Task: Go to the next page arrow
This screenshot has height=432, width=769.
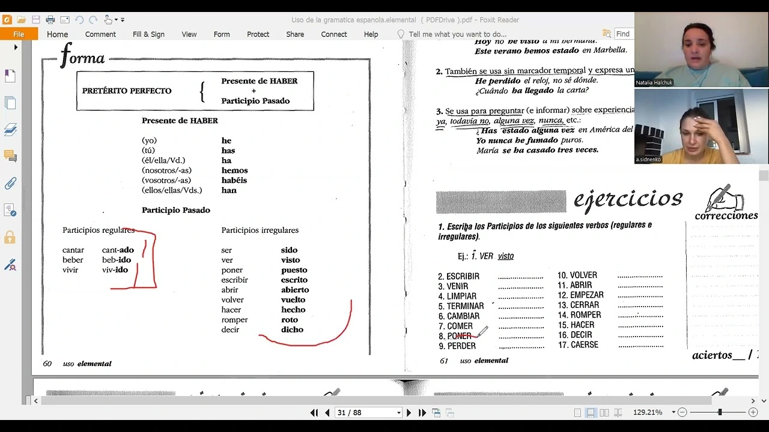Action: coord(409,413)
